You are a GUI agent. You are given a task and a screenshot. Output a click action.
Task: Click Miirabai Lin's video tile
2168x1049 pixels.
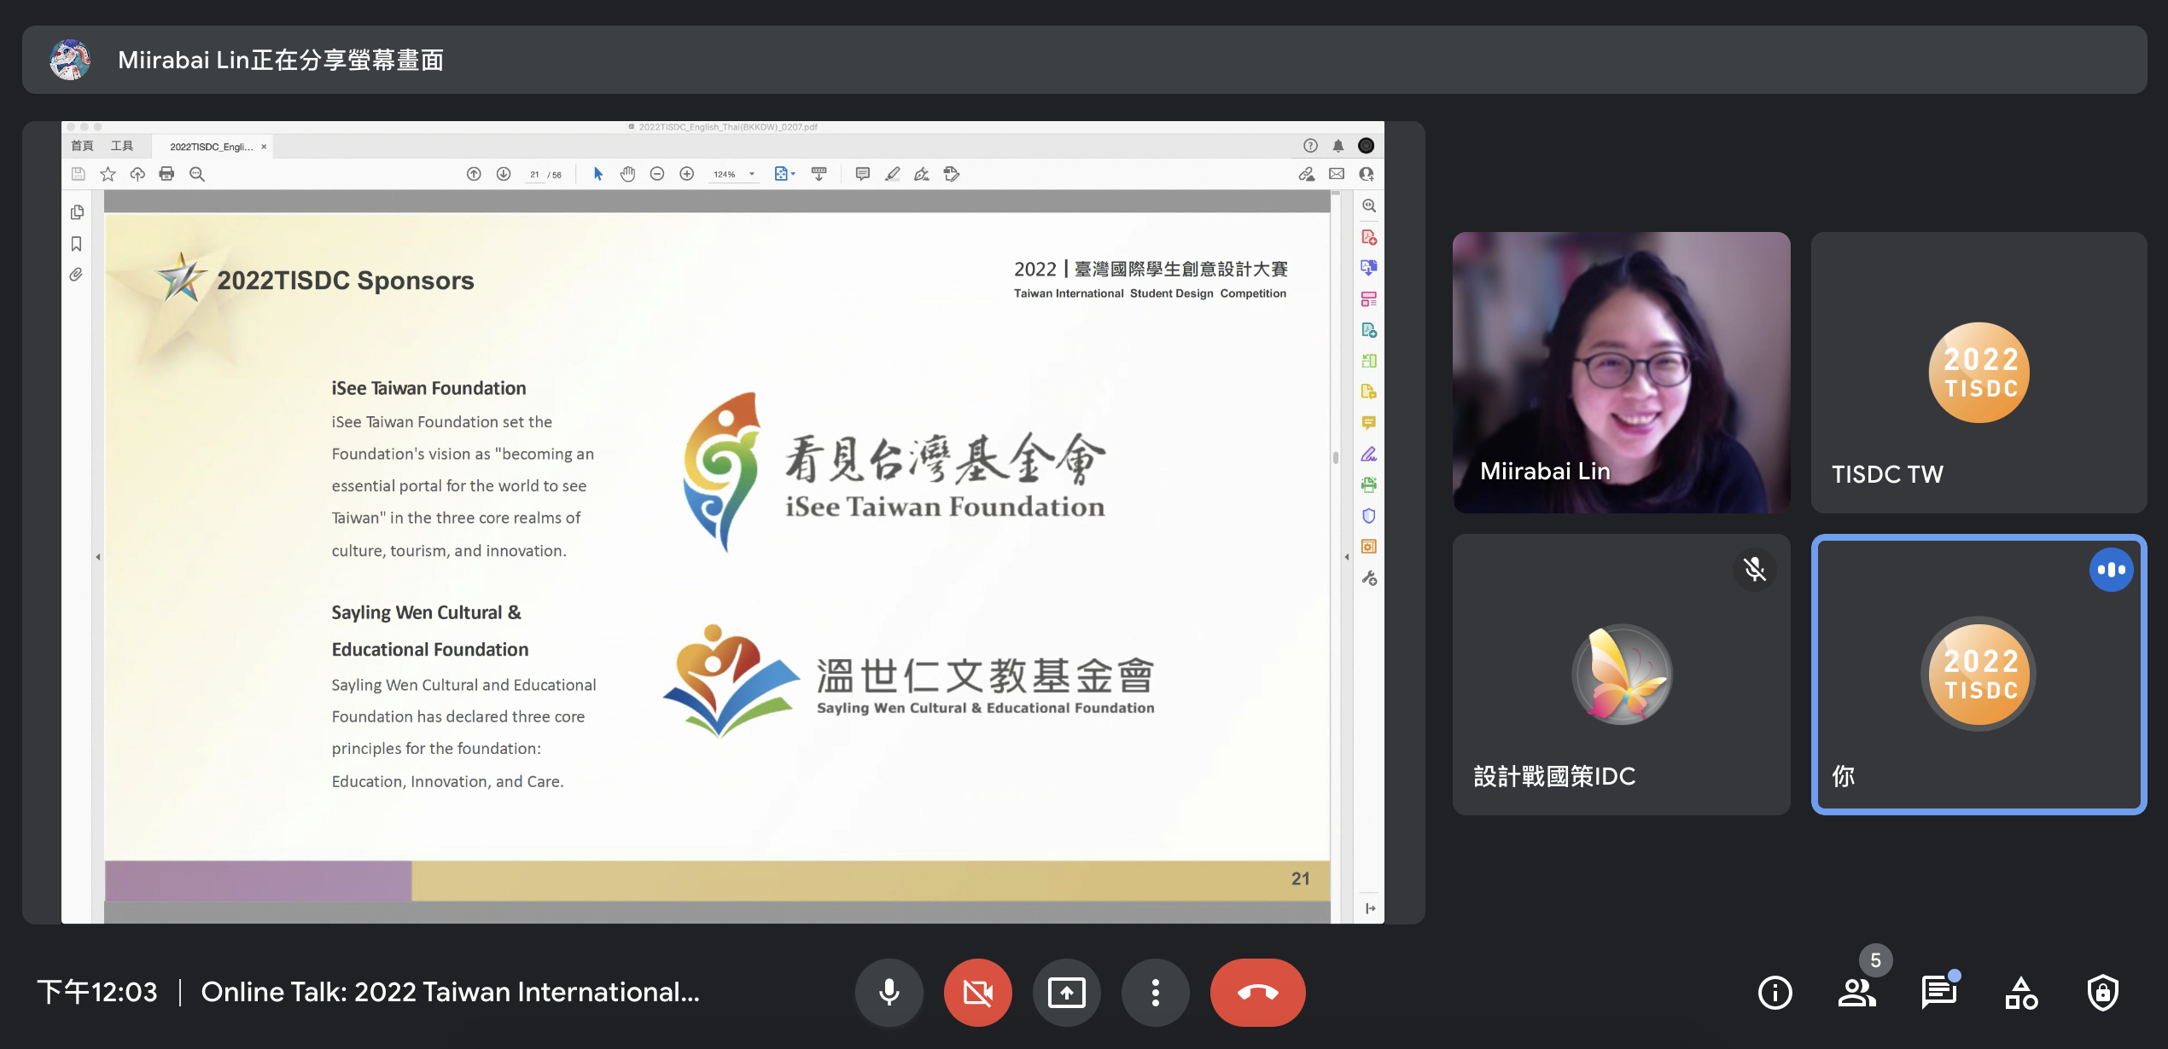(1621, 372)
